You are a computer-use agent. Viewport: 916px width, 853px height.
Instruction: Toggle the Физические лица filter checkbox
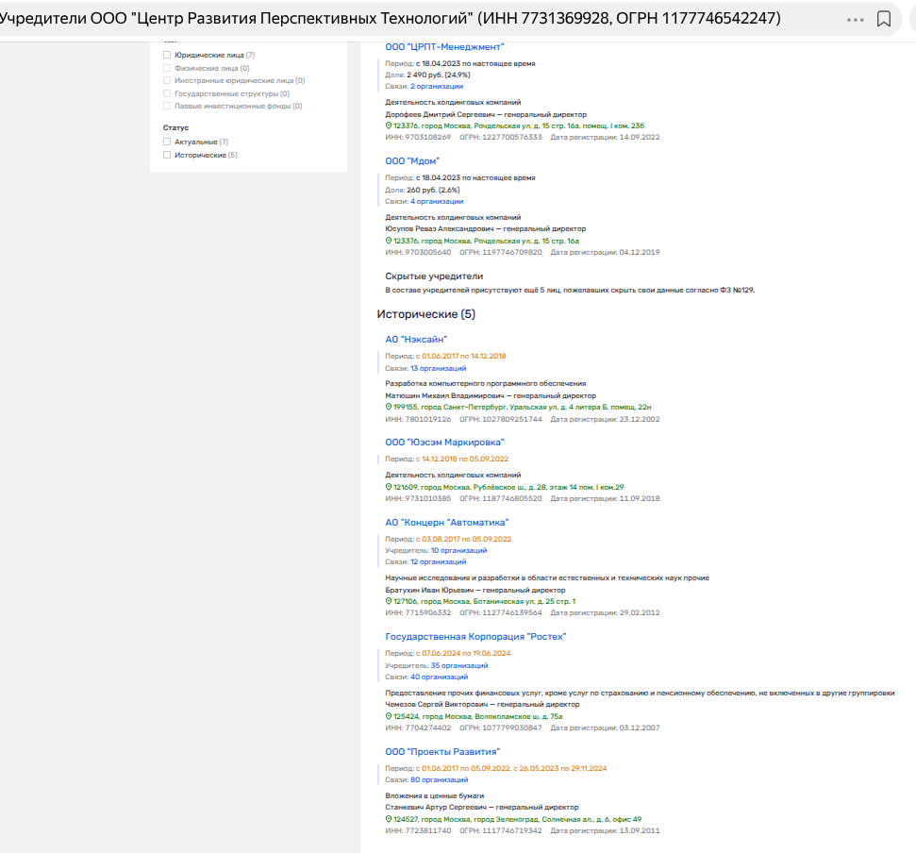pos(167,68)
